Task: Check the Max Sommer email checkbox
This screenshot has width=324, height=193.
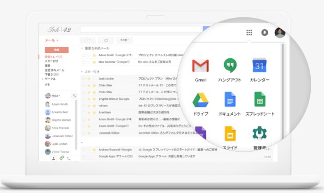Action: coord(83,62)
